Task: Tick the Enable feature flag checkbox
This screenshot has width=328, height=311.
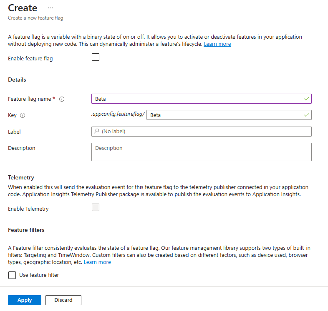Action: point(96,57)
